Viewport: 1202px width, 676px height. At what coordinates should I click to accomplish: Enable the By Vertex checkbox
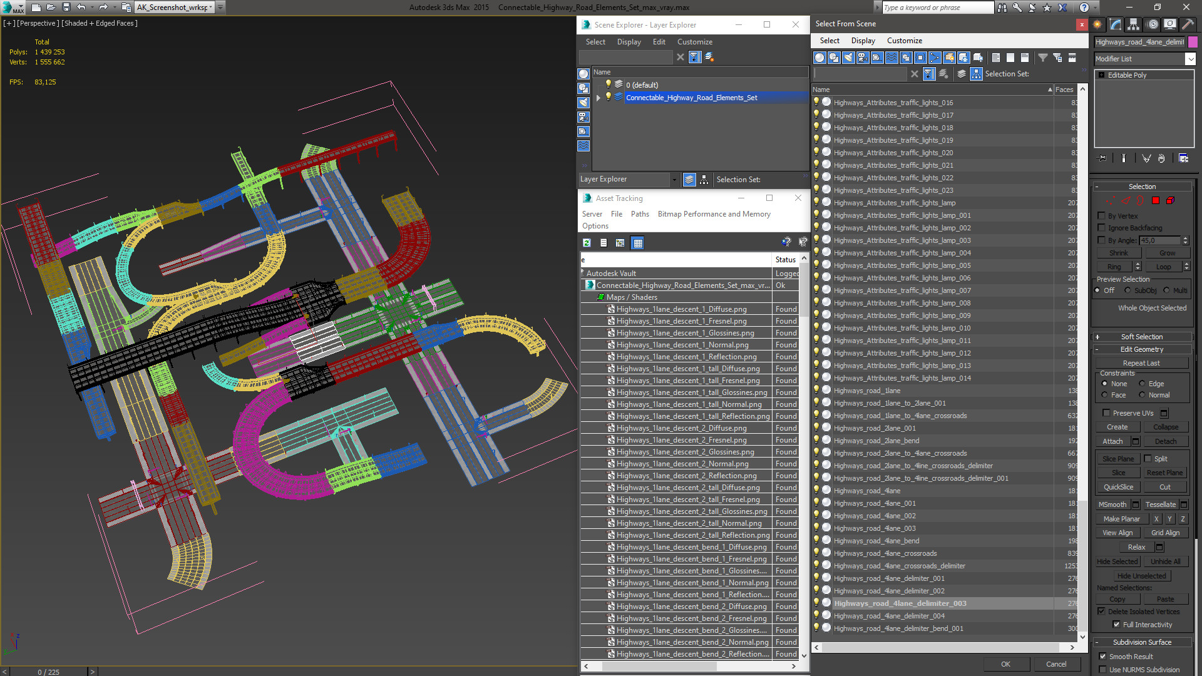pyautogui.click(x=1101, y=216)
